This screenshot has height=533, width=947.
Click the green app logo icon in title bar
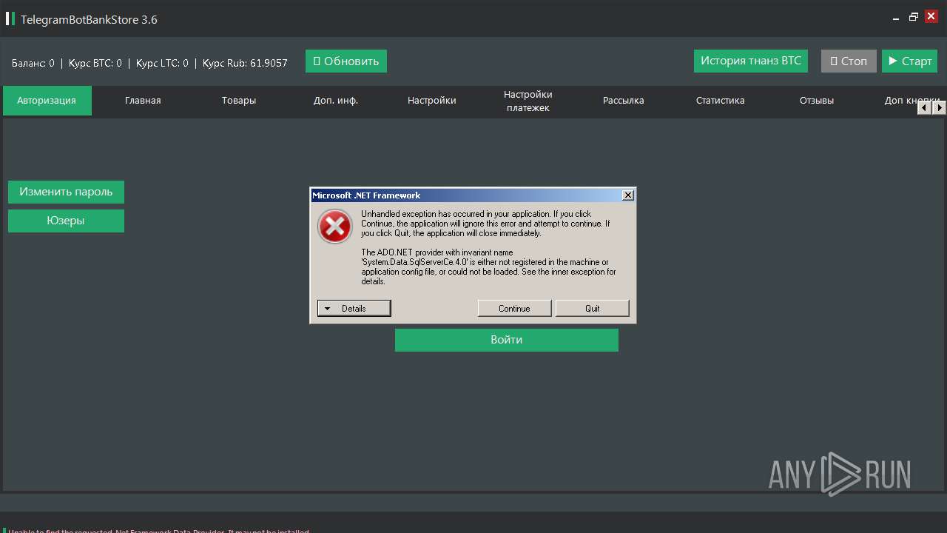point(10,19)
